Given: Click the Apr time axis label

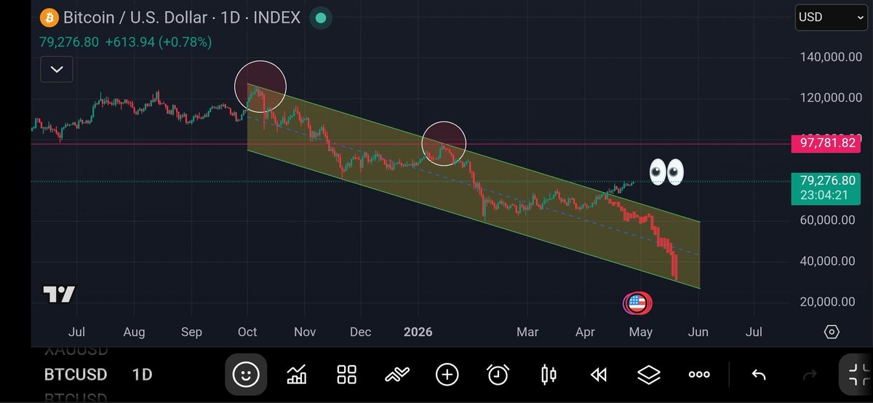Looking at the screenshot, I should click(585, 332).
